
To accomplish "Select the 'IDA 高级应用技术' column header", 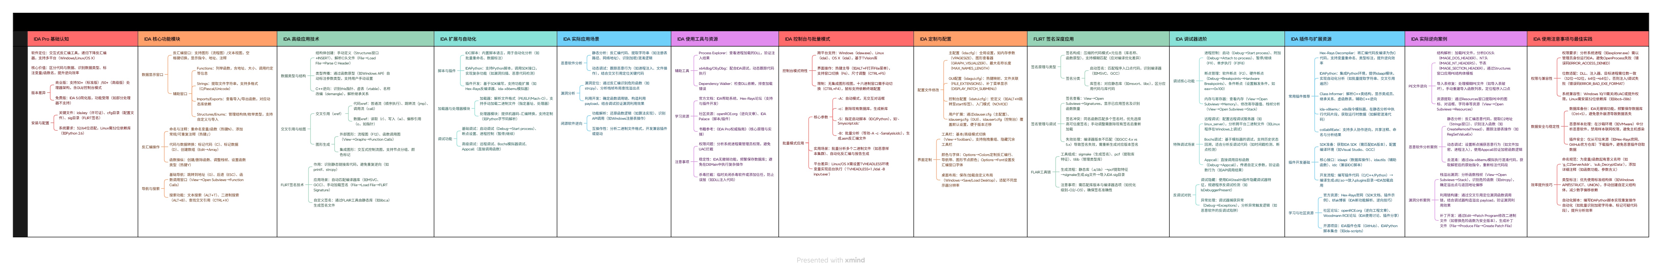I will (355, 39).
